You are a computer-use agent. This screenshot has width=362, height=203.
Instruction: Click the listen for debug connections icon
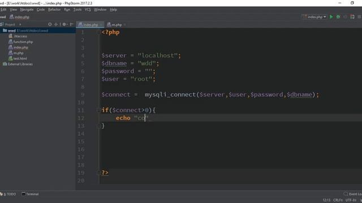352,17
